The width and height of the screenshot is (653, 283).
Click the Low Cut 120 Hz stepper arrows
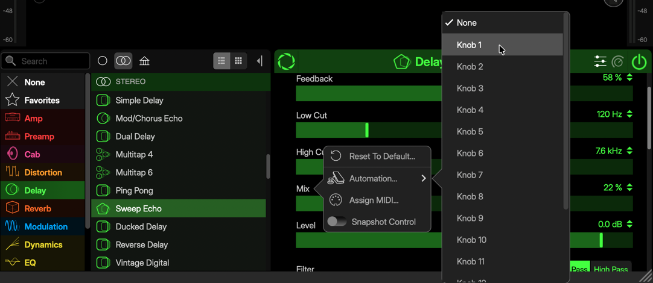[x=629, y=114]
